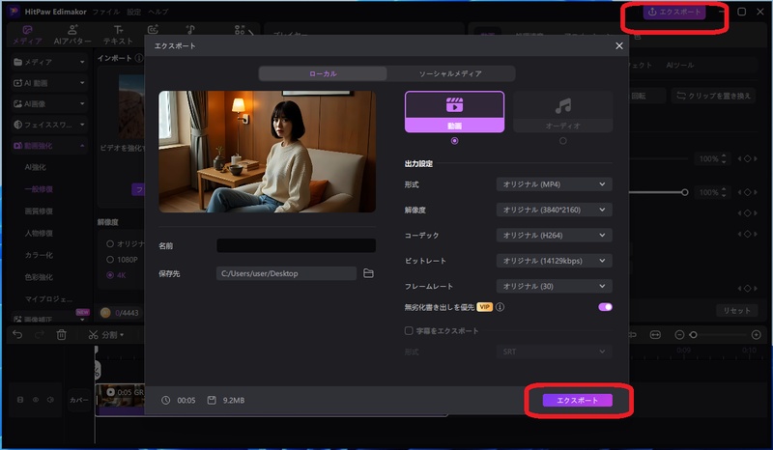The height and width of the screenshot is (450, 773).
Task: Open the 設定 menu
Action: coord(134,12)
